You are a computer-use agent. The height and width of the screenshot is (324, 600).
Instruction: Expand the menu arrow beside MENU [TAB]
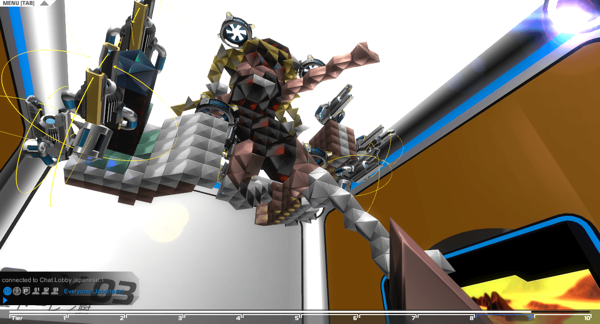click(44, 3)
